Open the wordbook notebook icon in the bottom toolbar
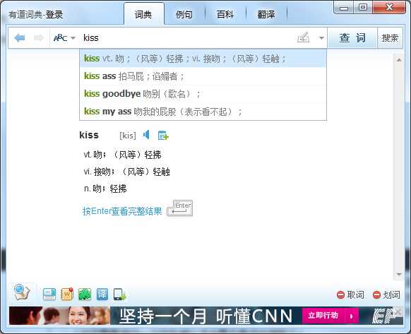This screenshot has height=334, width=411. 67,294
